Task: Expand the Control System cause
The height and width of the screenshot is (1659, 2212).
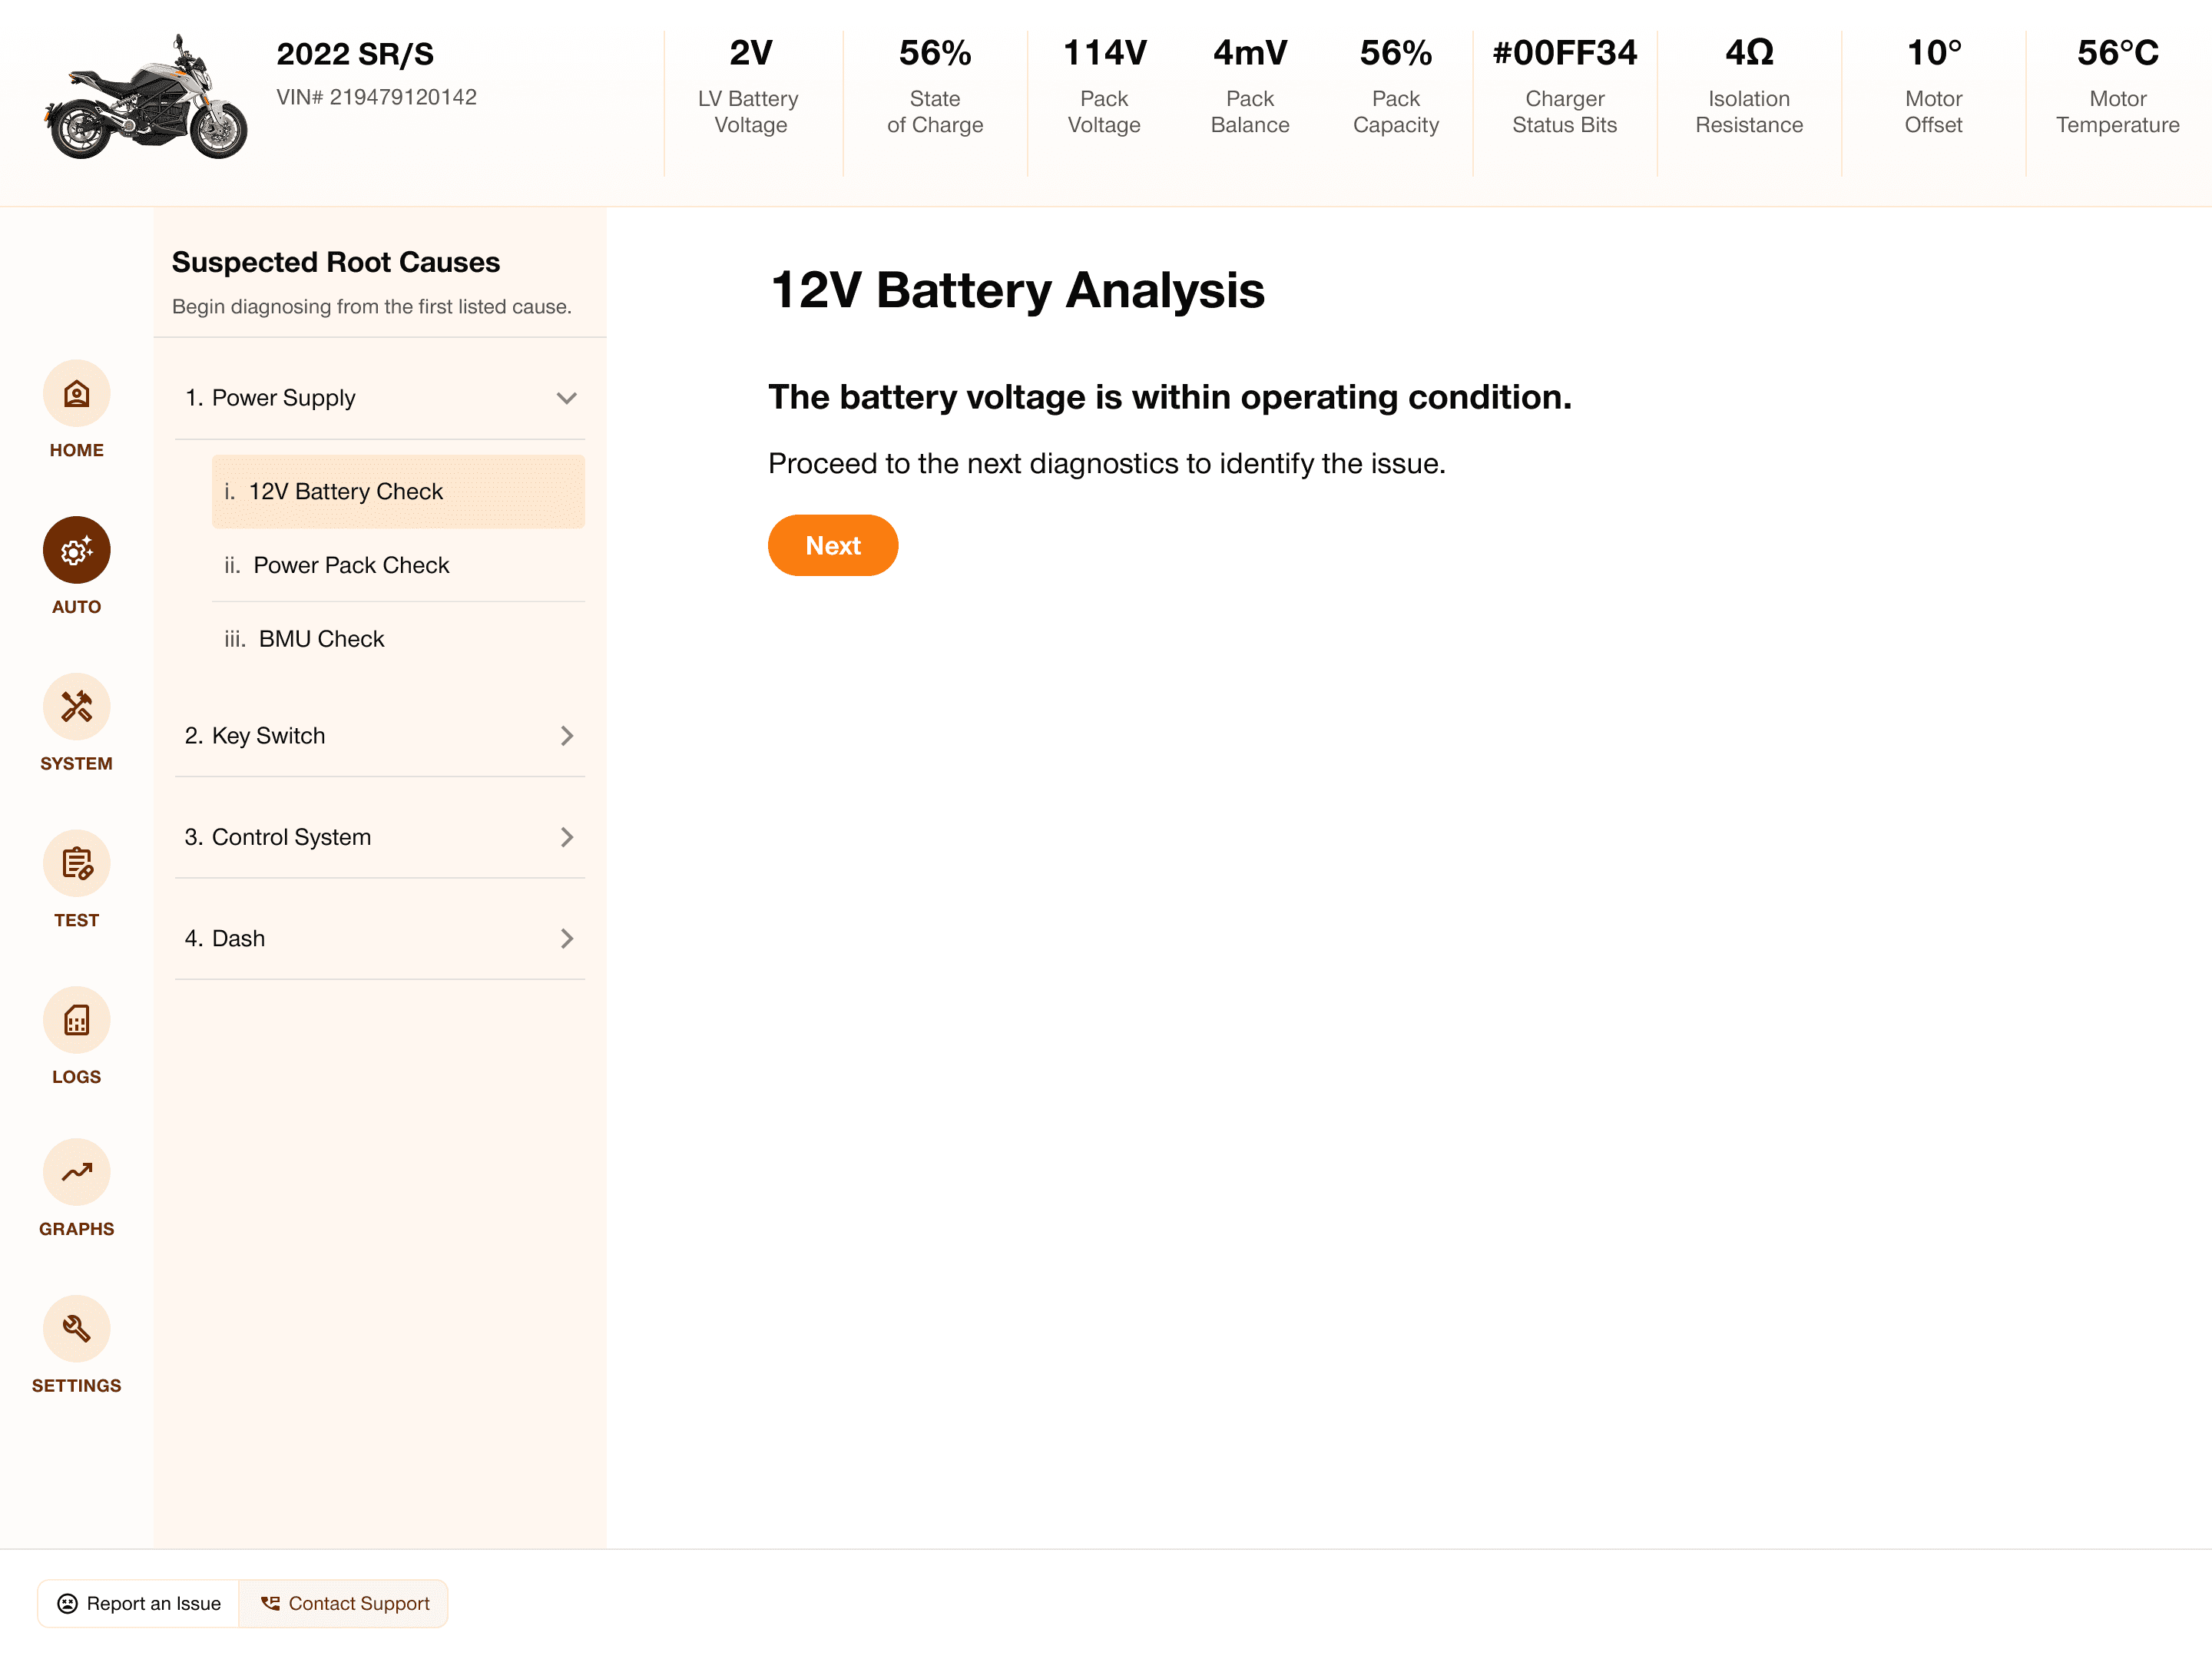Action: pyautogui.click(x=566, y=837)
